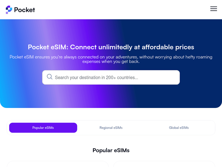Viewport: 222px width, 167px height.
Task: Click the magnifying glass search icon
Action: (x=50, y=77)
